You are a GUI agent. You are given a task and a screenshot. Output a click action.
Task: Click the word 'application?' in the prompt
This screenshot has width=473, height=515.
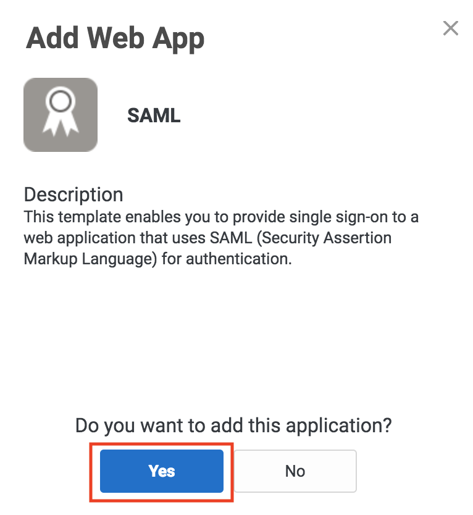[338, 426]
